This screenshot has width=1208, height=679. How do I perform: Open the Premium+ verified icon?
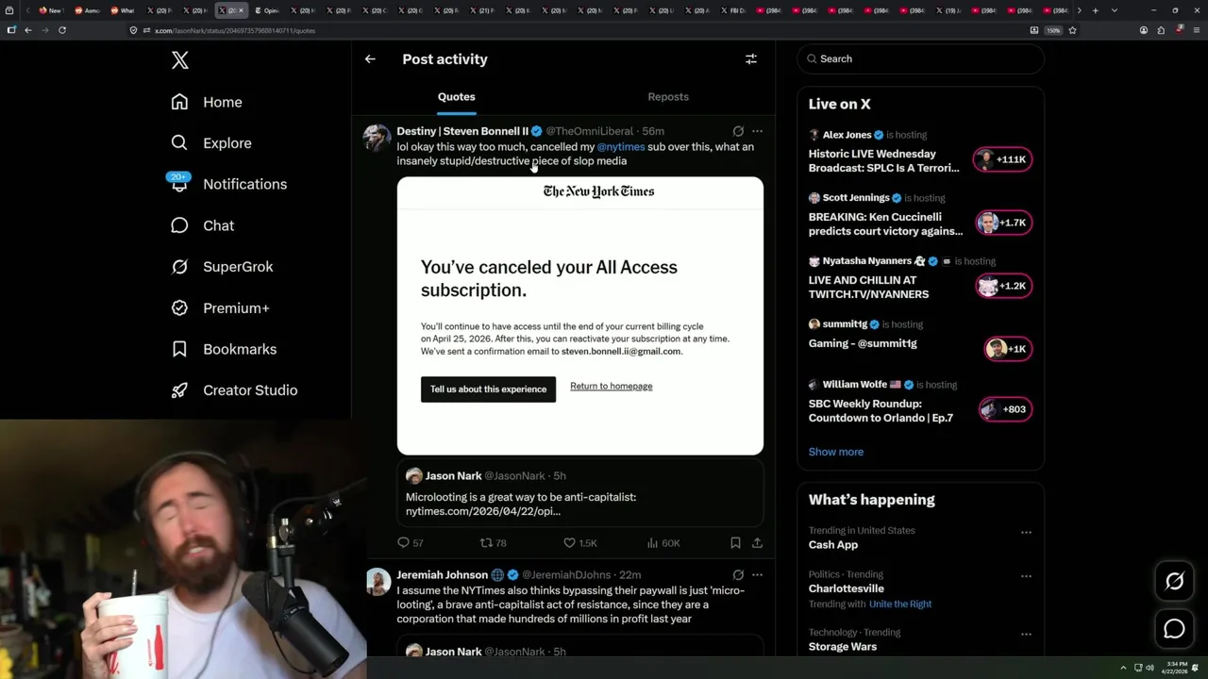(x=179, y=307)
